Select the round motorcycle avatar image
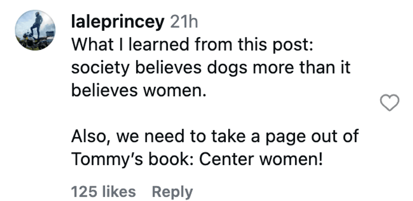The height and width of the screenshot is (201, 413). (35, 30)
